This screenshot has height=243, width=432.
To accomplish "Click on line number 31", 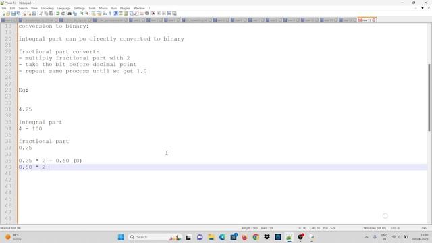I will click(x=8, y=109).
